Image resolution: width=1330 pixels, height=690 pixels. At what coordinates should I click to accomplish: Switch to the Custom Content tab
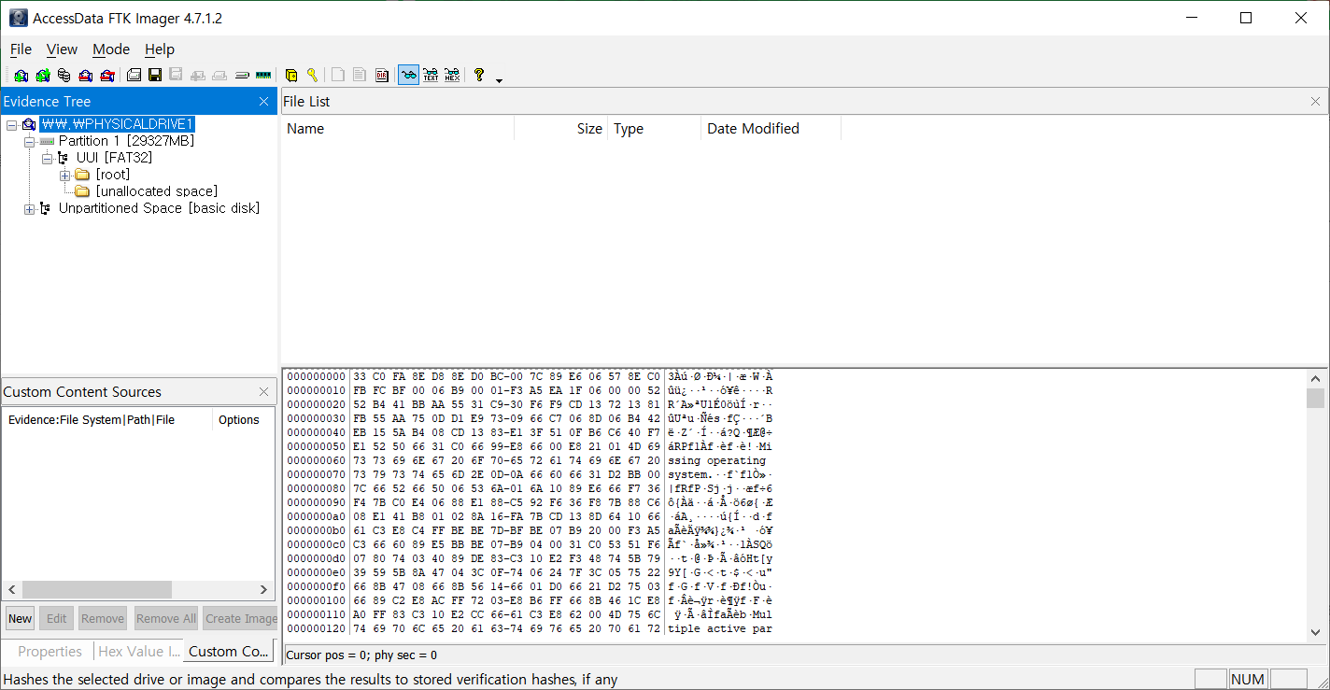pos(229,652)
